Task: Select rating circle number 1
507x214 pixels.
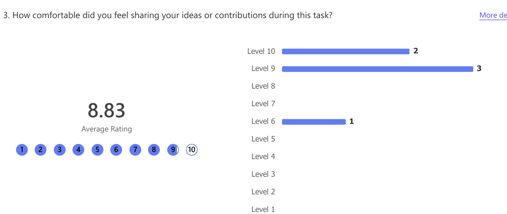Action: [22, 150]
